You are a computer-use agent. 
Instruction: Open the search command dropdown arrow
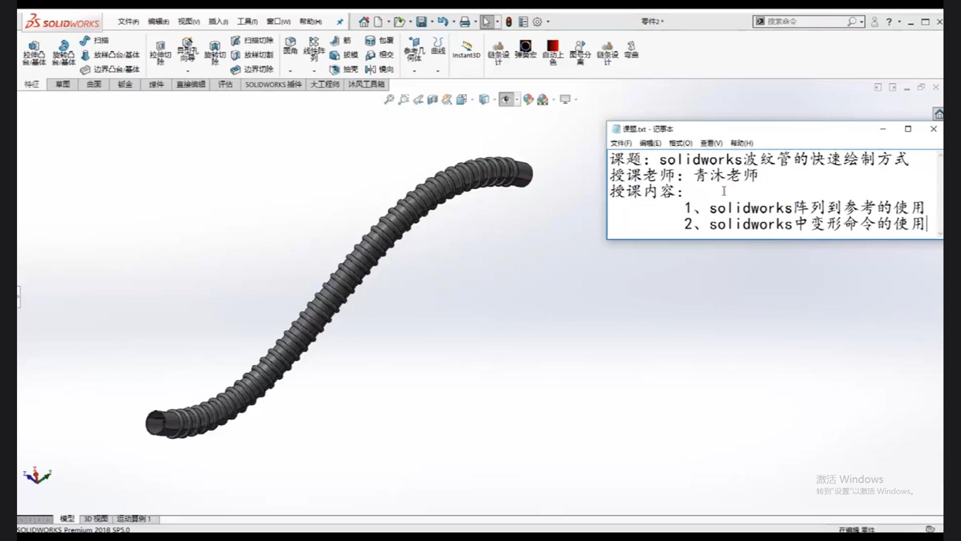tap(861, 22)
